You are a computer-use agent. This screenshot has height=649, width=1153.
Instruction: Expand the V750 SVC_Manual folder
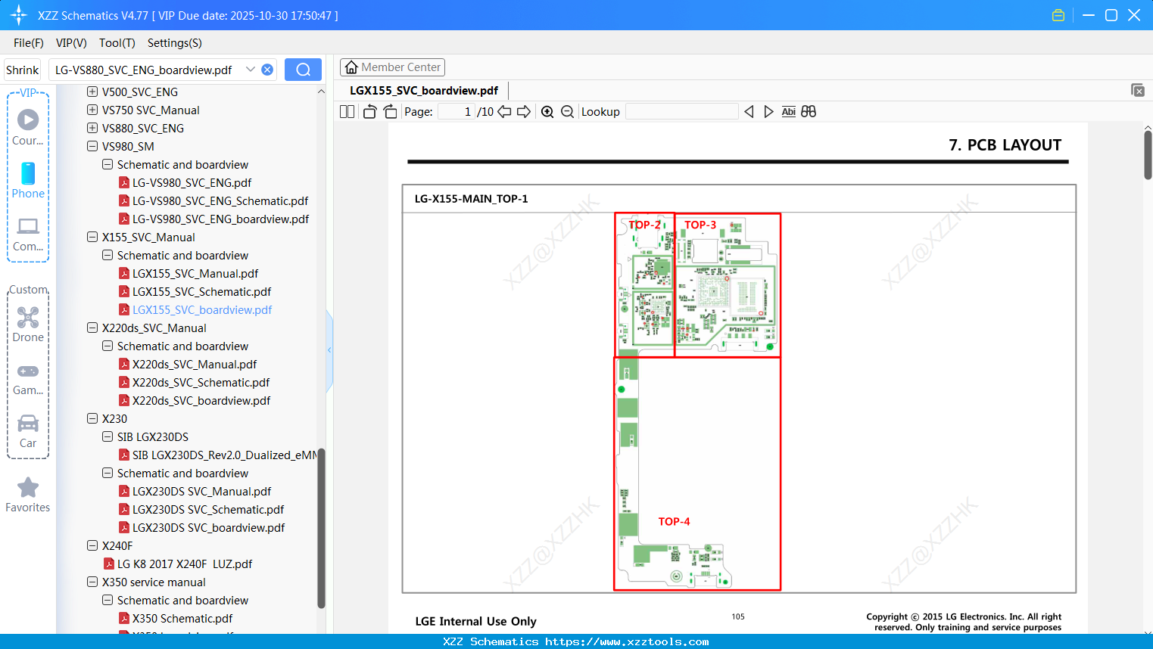click(x=92, y=110)
